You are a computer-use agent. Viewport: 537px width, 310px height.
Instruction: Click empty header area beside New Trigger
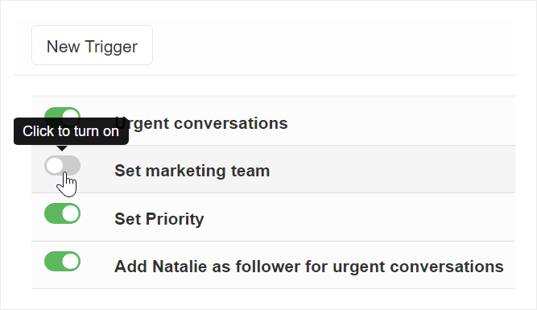tap(334, 45)
